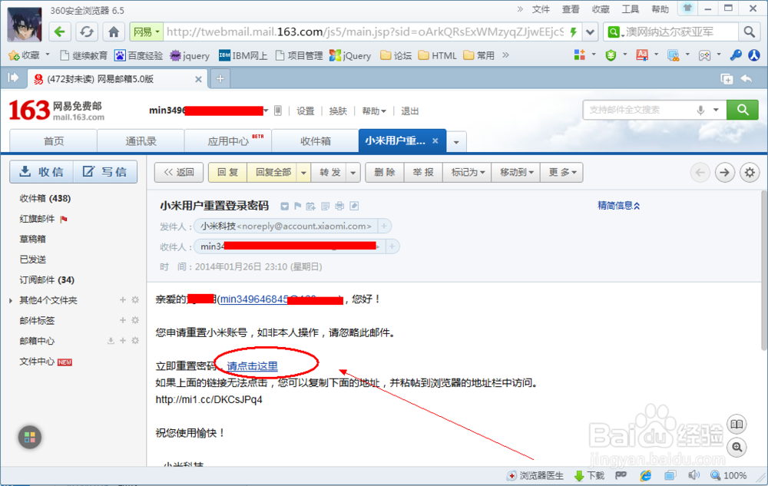Click the sound speaker icon in status bar
The height and width of the screenshot is (486, 768).
pyautogui.click(x=694, y=475)
